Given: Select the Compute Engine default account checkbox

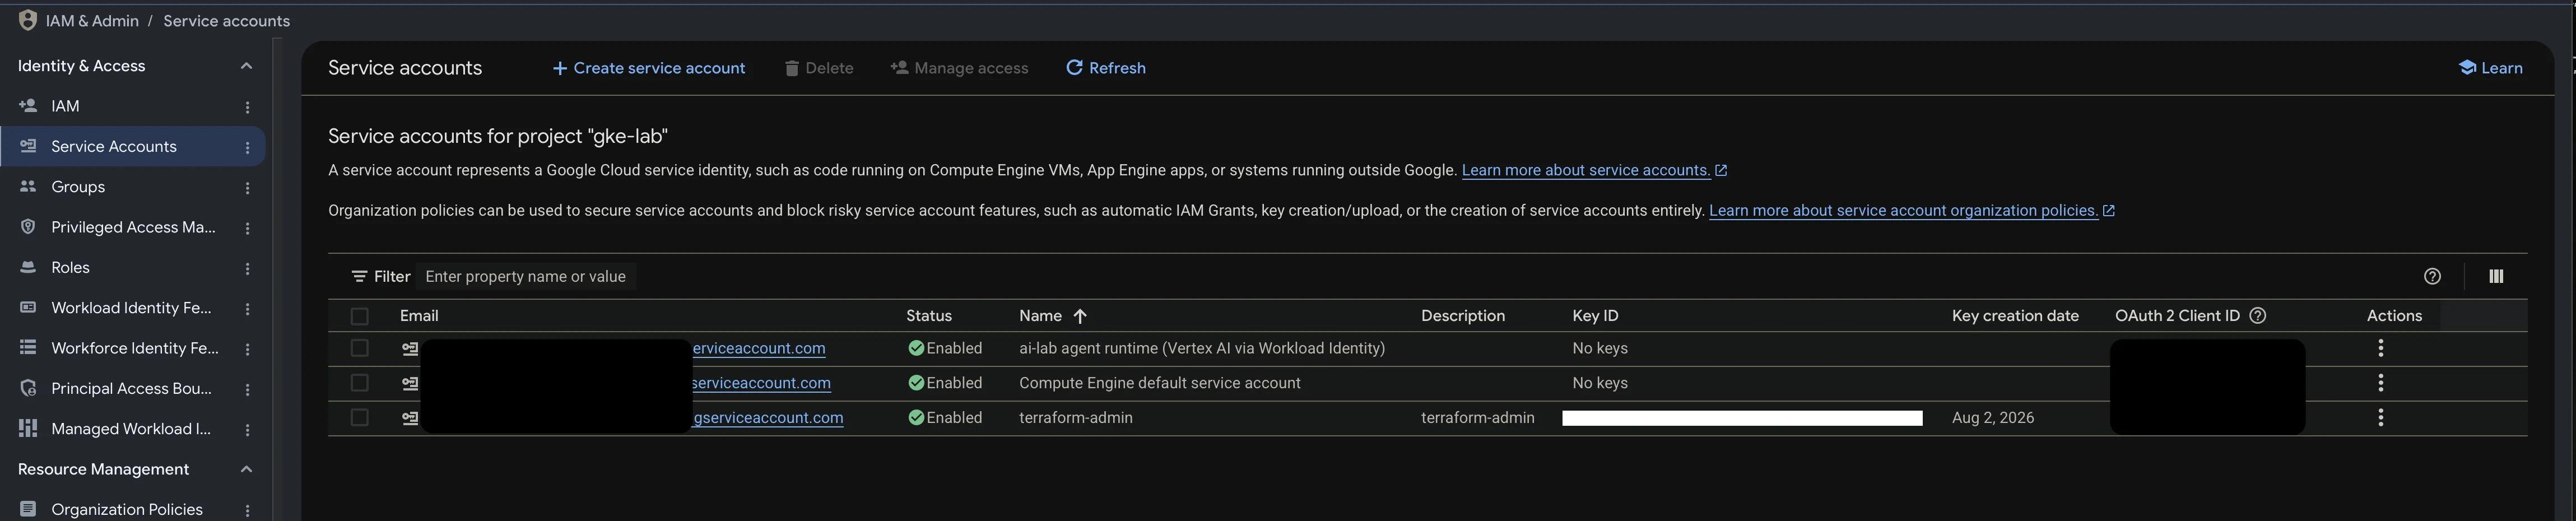Looking at the screenshot, I should coord(360,382).
